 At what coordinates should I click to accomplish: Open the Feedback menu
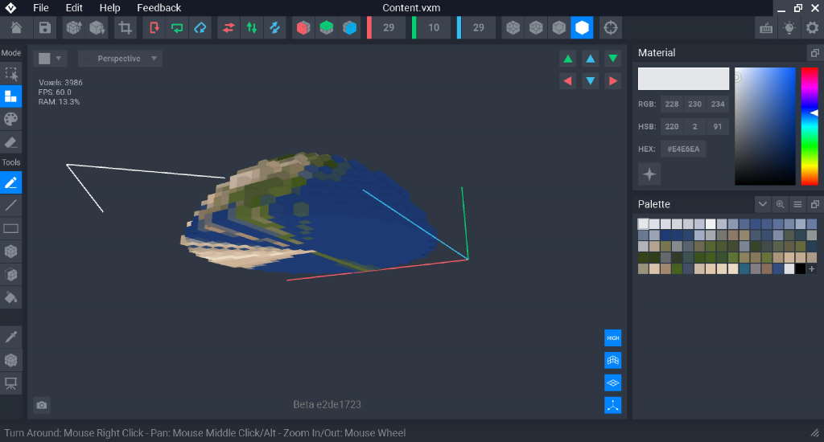click(x=159, y=8)
